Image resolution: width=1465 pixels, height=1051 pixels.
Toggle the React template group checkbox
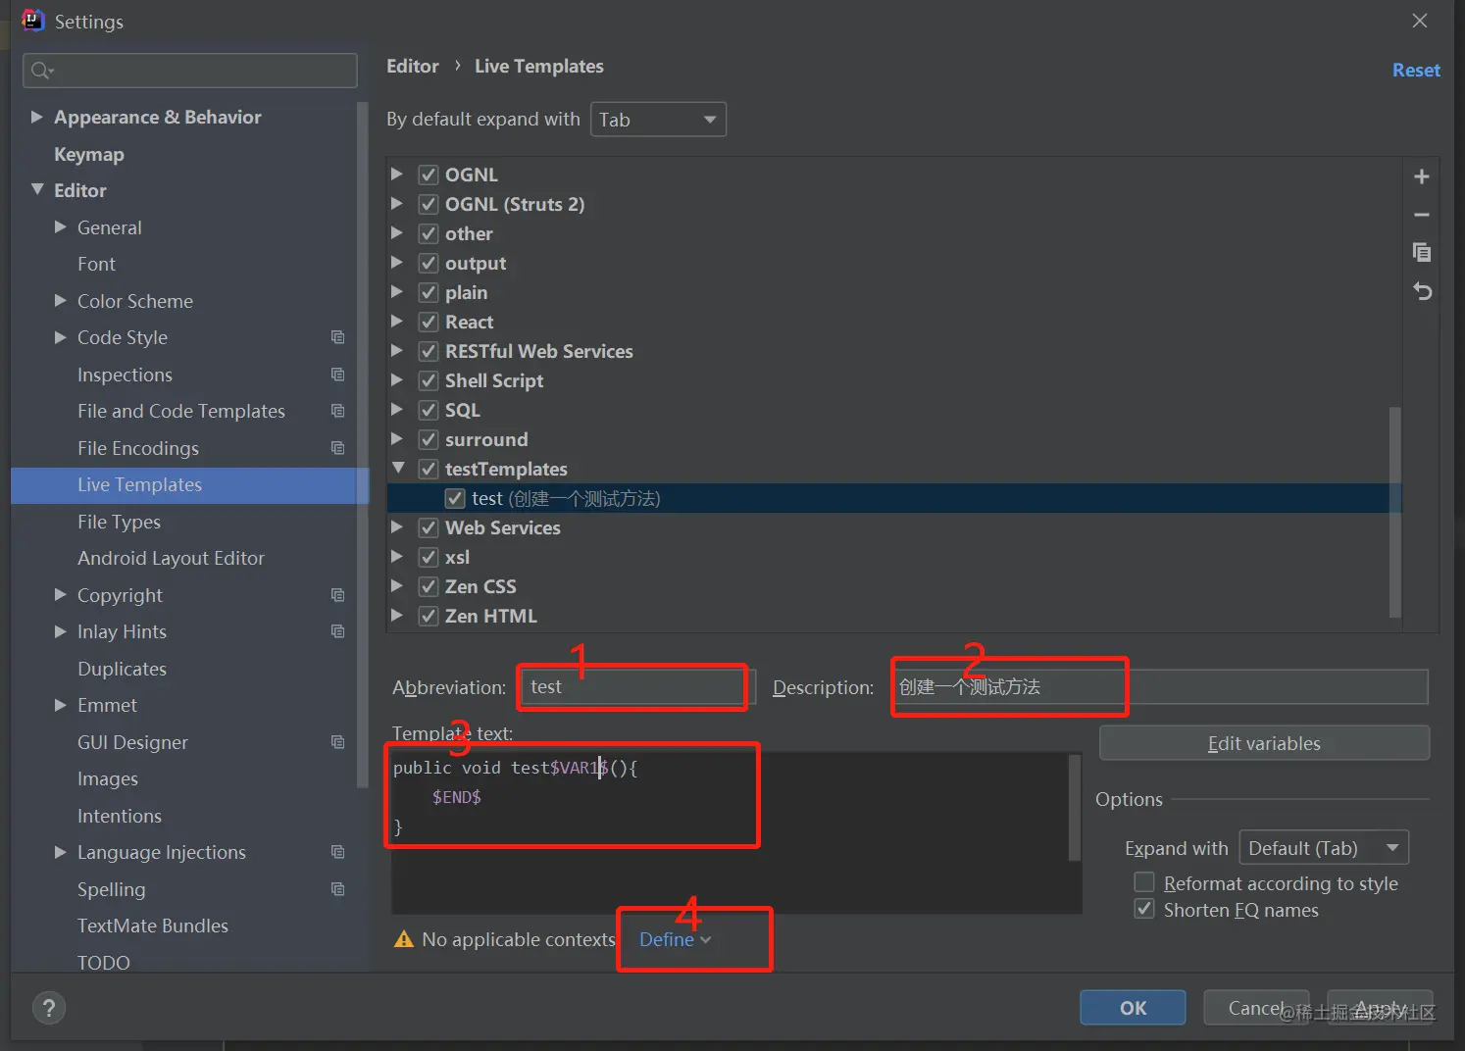click(429, 322)
